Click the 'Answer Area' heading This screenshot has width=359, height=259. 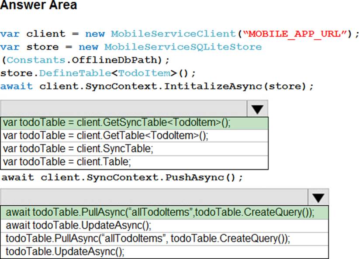click(x=38, y=6)
